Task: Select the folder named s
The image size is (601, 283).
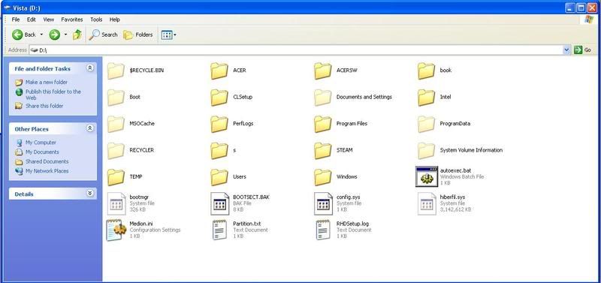Action: pyautogui.click(x=219, y=150)
